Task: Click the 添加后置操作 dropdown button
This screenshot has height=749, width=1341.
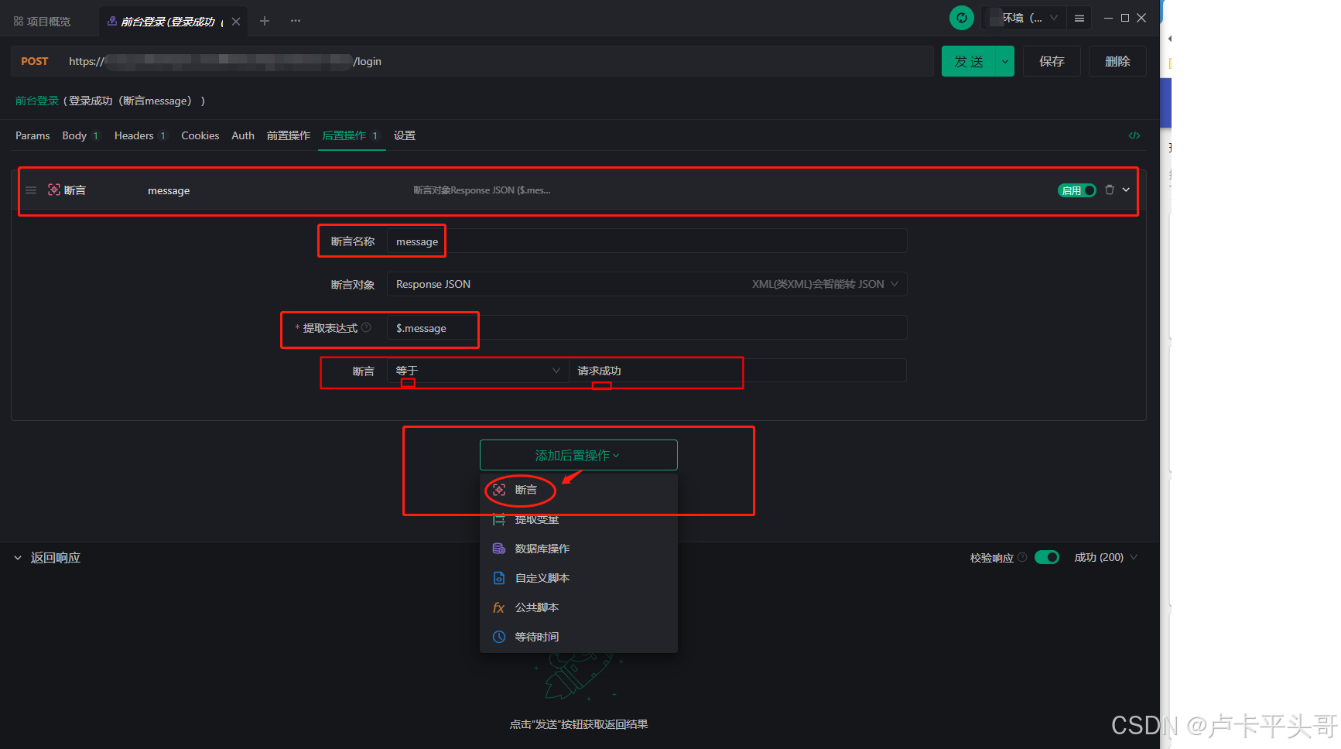Action: point(578,455)
